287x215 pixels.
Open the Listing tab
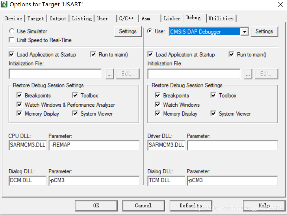pyautogui.click(x=82, y=18)
